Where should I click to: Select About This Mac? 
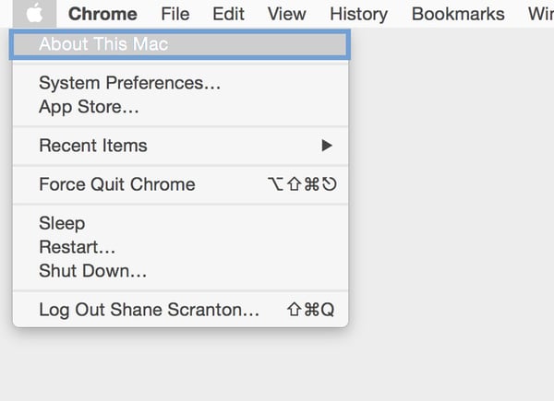pos(180,44)
